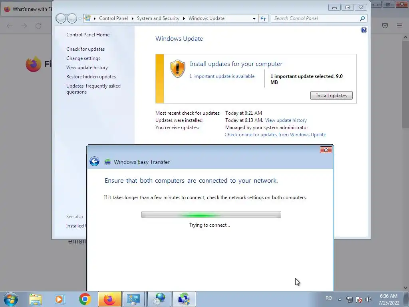Click the Windows Easy Transfer title icon
Screen dimensions: 409x307
(107, 162)
